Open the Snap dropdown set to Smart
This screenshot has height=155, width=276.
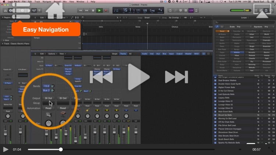point(152,18)
